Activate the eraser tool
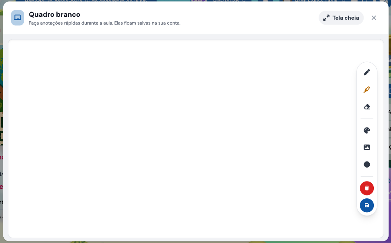 pyautogui.click(x=367, y=107)
